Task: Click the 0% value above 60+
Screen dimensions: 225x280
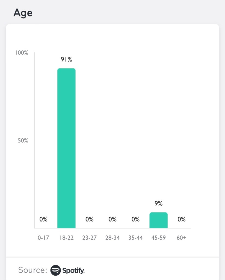Action: tap(181, 219)
